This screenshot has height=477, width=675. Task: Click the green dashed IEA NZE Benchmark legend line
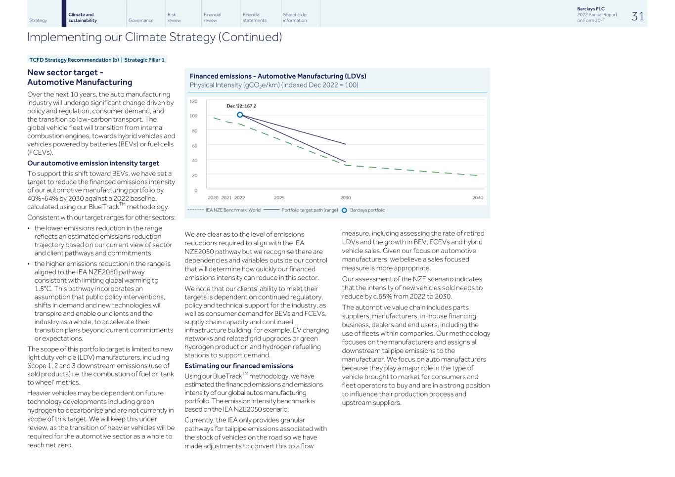tap(195, 210)
